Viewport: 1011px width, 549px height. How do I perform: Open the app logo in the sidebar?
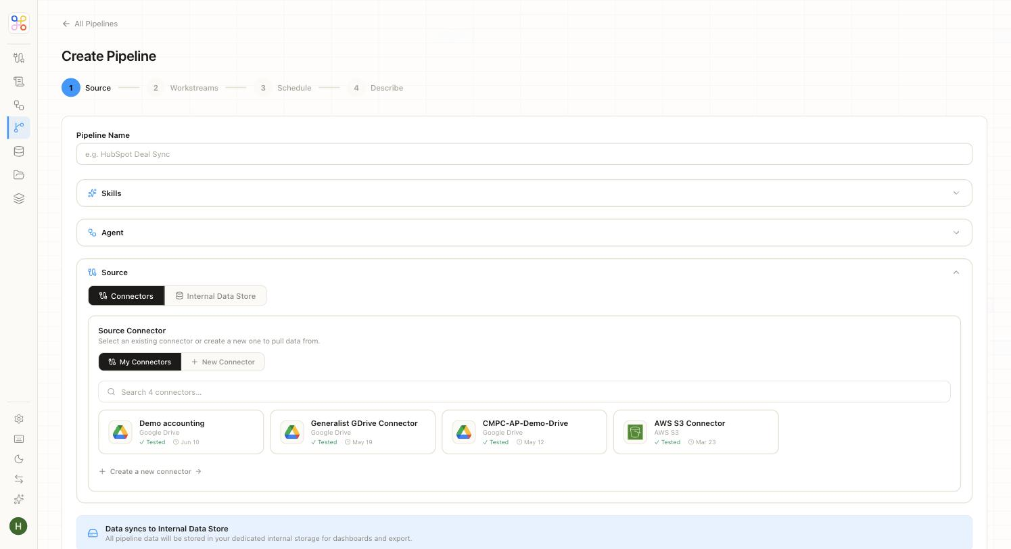[19, 23]
